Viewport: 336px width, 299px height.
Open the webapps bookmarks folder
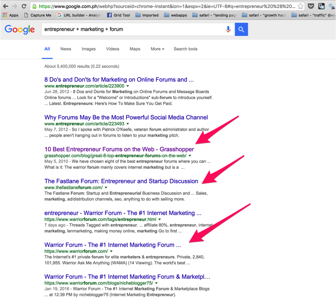175,15
